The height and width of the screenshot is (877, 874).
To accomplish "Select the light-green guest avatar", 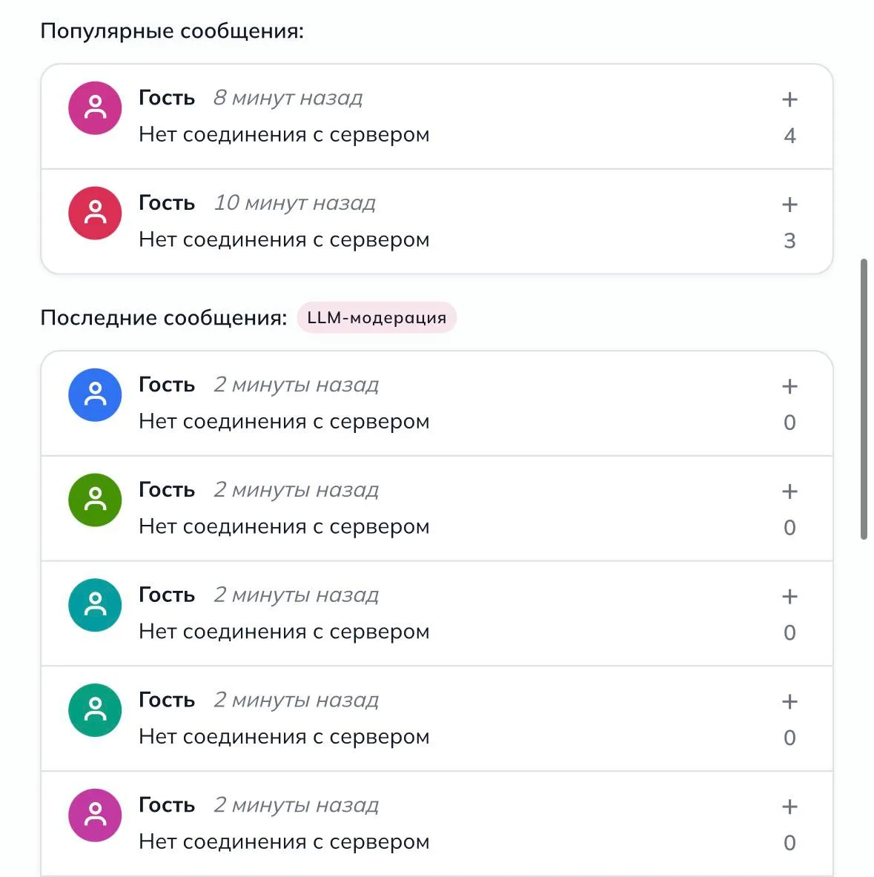I will pos(95,500).
